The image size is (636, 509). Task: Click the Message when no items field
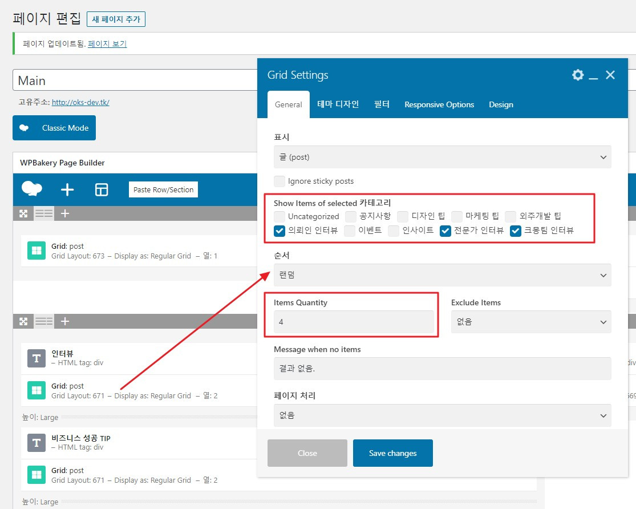(443, 369)
